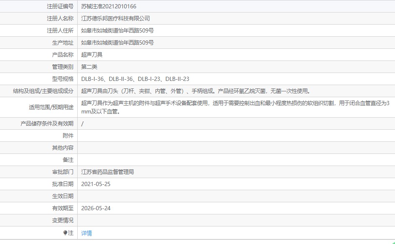Click the 附件 label
Screen dimensions: 395x244
68,136
